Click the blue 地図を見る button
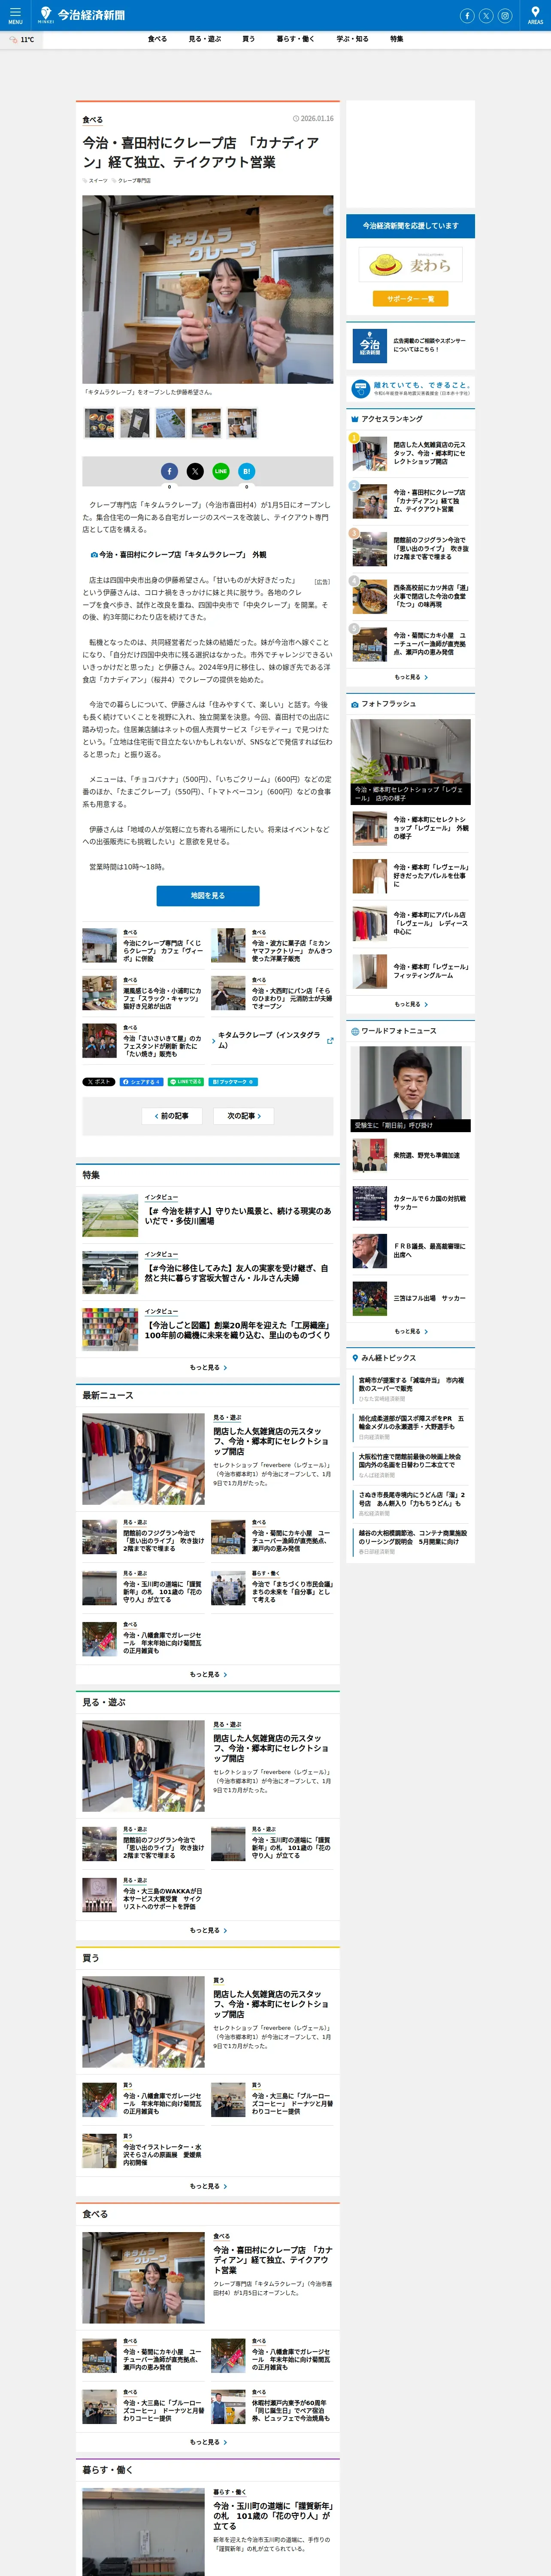Screen dimensions: 551x2576 point(208,896)
